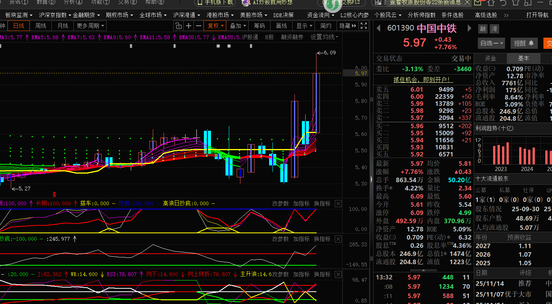Switch to 月线 monthly chart tab
The width and height of the screenshot is (552, 304).
(63, 26)
